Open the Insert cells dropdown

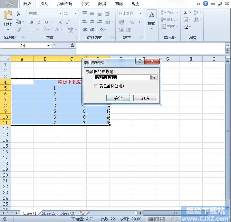tap(177, 12)
